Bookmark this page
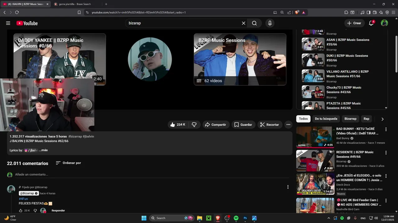 point(79,12)
